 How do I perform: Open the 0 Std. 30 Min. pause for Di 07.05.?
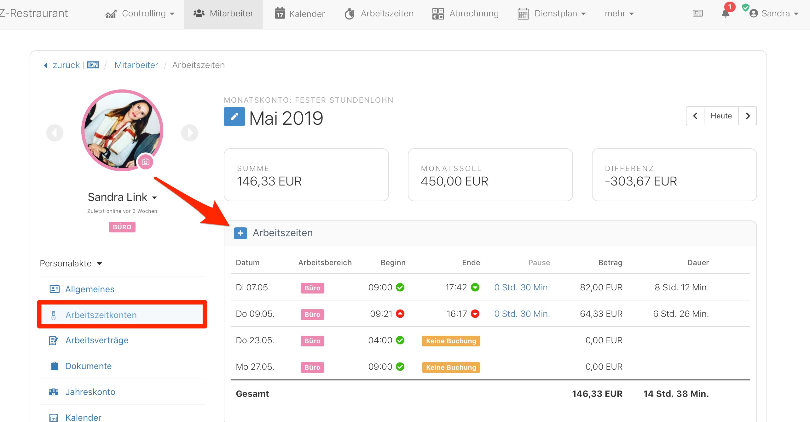click(522, 288)
